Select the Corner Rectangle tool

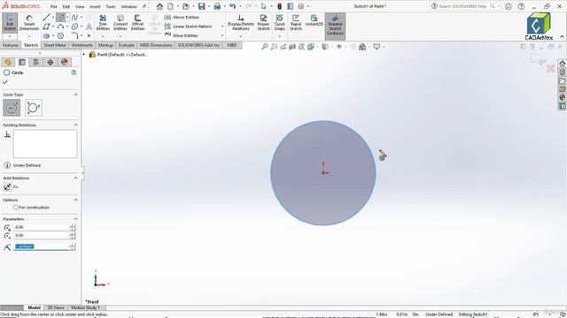pyautogui.click(x=46, y=26)
